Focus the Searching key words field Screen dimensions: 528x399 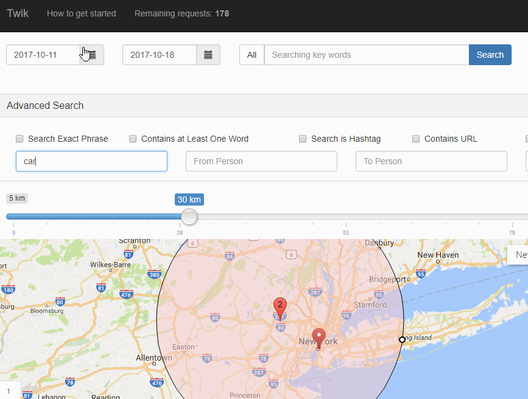pyautogui.click(x=367, y=55)
